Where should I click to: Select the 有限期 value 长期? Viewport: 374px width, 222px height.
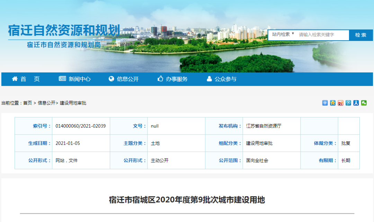click(346, 161)
